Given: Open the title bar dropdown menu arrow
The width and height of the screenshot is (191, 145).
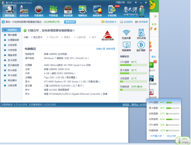Looking at the screenshot, I should pos(136,2).
